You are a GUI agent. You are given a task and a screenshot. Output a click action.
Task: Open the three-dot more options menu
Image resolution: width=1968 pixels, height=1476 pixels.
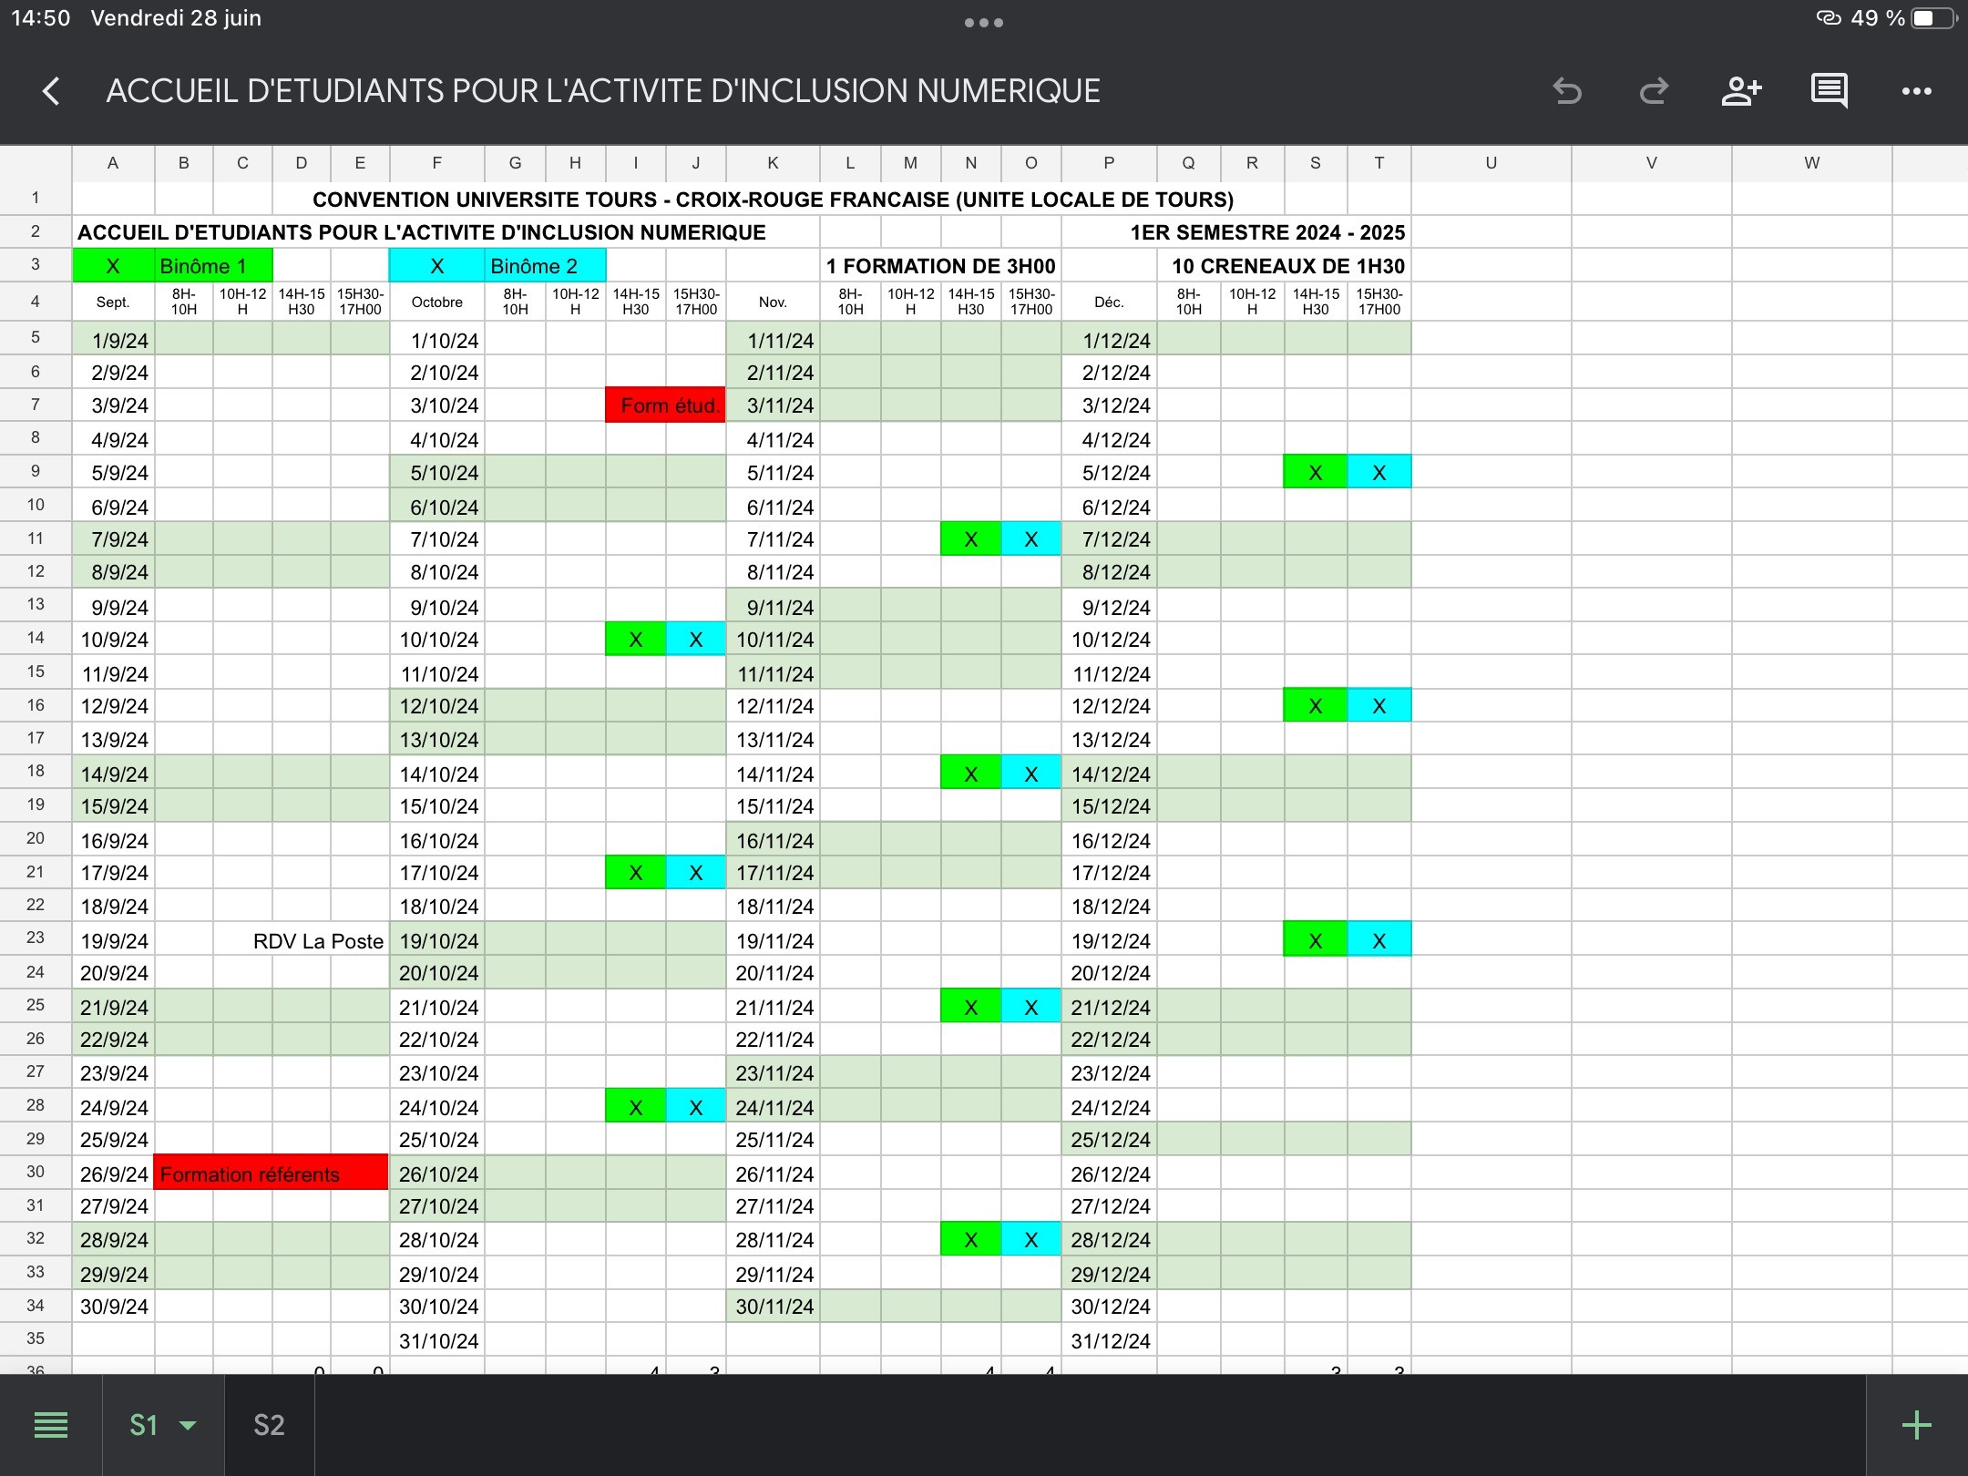pos(1916,91)
